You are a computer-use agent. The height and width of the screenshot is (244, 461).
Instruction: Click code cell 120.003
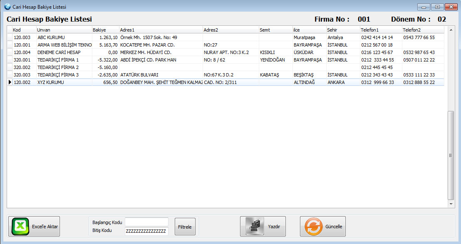tap(24, 37)
